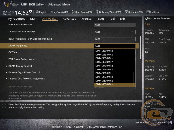The height and width of the screenshot is (130, 174).
Task: Click the CPU temperature 41°C reading
Action: click(161, 33)
